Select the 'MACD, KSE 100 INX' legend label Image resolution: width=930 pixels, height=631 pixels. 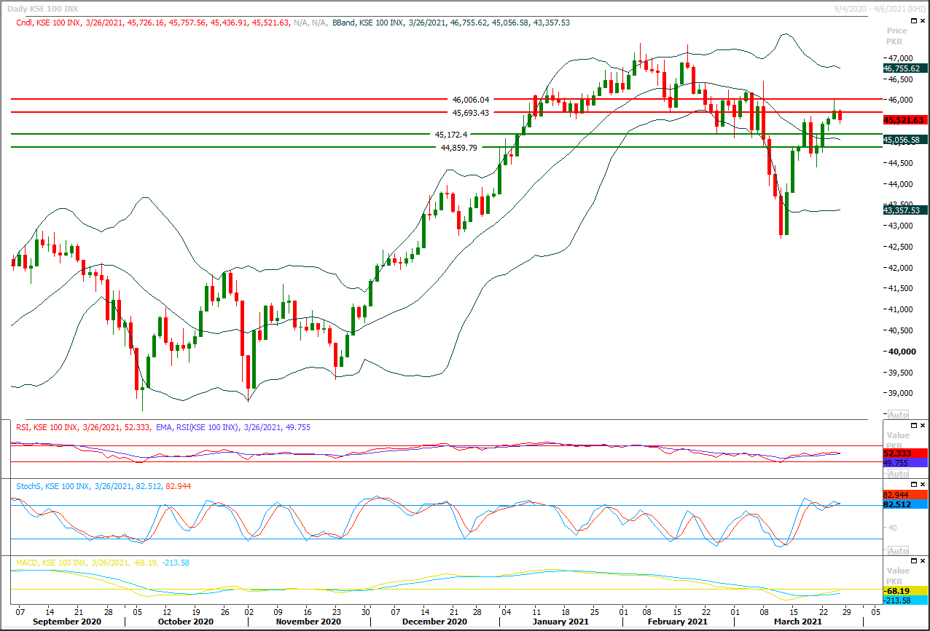(52, 563)
